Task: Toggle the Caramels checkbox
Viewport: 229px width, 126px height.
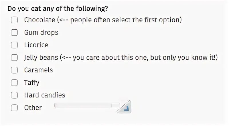Action: coord(14,70)
